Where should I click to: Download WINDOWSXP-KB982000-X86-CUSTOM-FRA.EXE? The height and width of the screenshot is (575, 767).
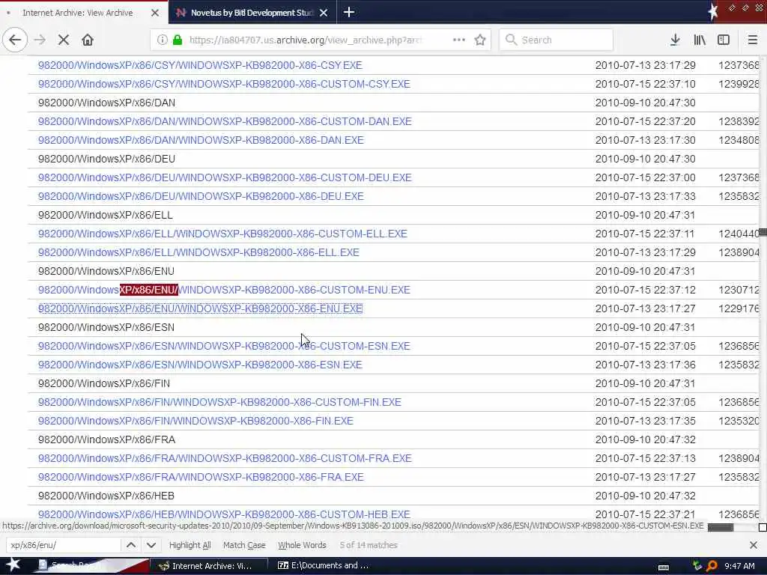click(225, 458)
